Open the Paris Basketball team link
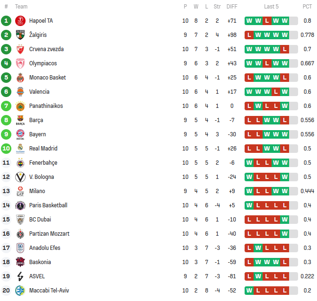Screen dimensions: 317x301 point(48,205)
